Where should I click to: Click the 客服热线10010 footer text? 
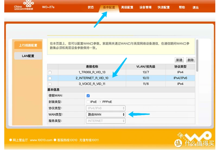[x=67, y=140]
